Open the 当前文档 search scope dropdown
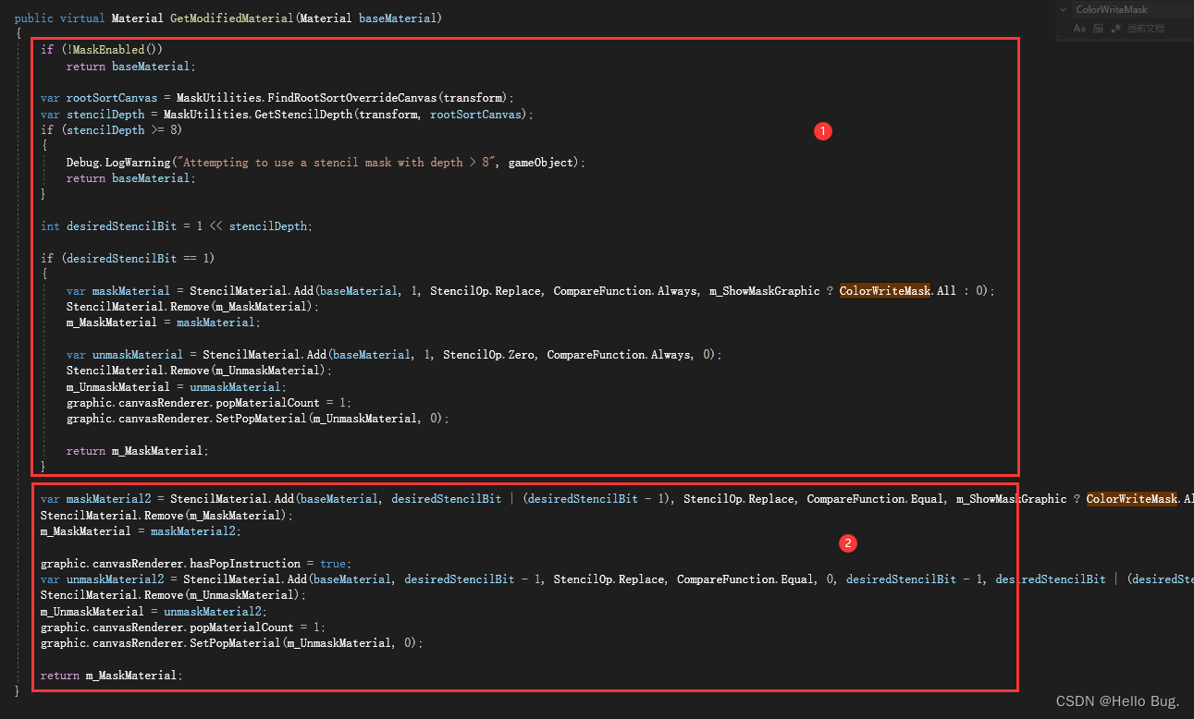Screen dimensions: 1194x719 [1146, 29]
